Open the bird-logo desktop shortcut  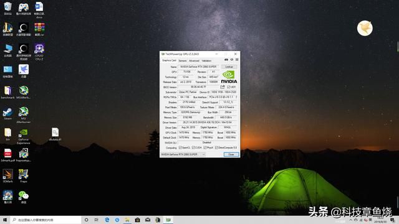[x=24, y=71]
